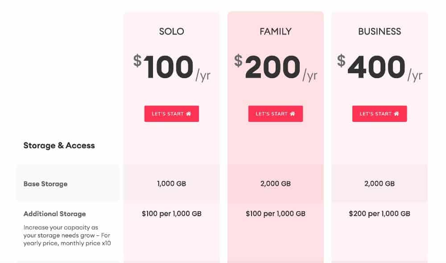The height and width of the screenshot is (263, 446).
Task: Click the $200 per year price
Action: (x=275, y=67)
